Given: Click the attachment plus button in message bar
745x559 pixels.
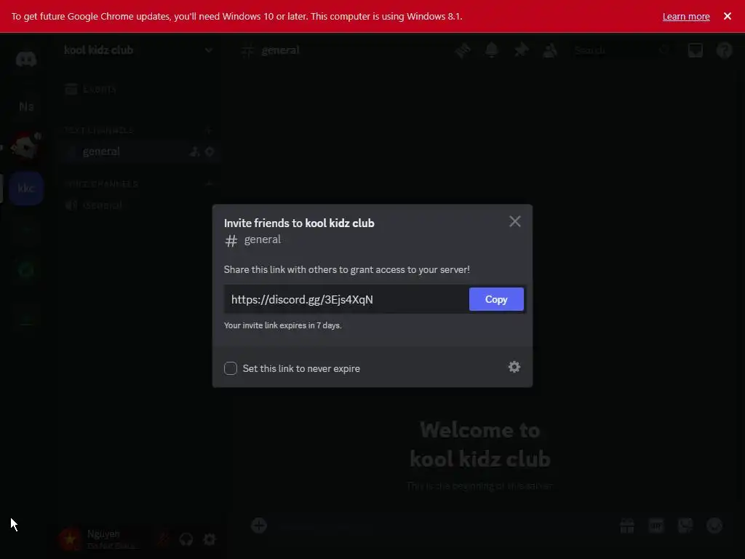Looking at the screenshot, I should click(x=259, y=526).
